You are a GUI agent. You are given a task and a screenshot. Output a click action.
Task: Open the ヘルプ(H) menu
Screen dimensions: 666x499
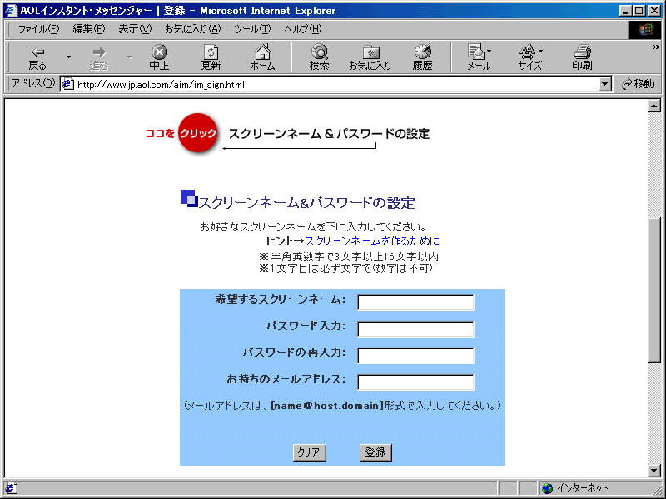pos(303,29)
